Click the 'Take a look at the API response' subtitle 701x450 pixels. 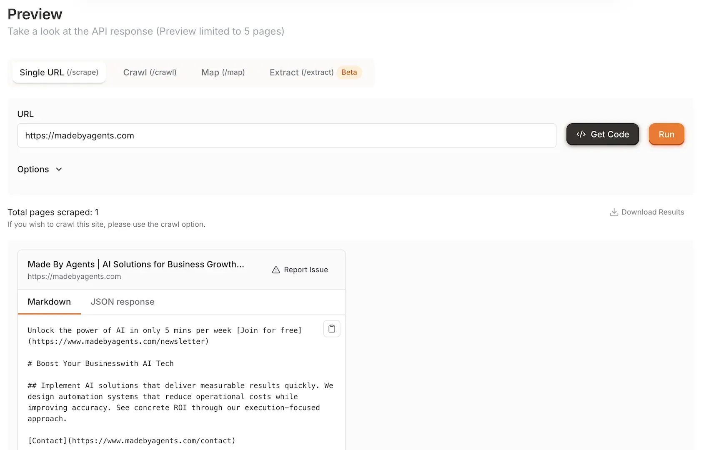pyautogui.click(x=146, y=31)
